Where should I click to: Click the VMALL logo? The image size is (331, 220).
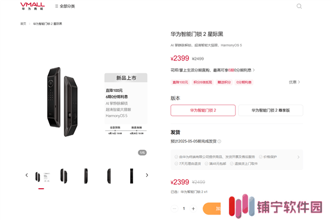point(33,6)
